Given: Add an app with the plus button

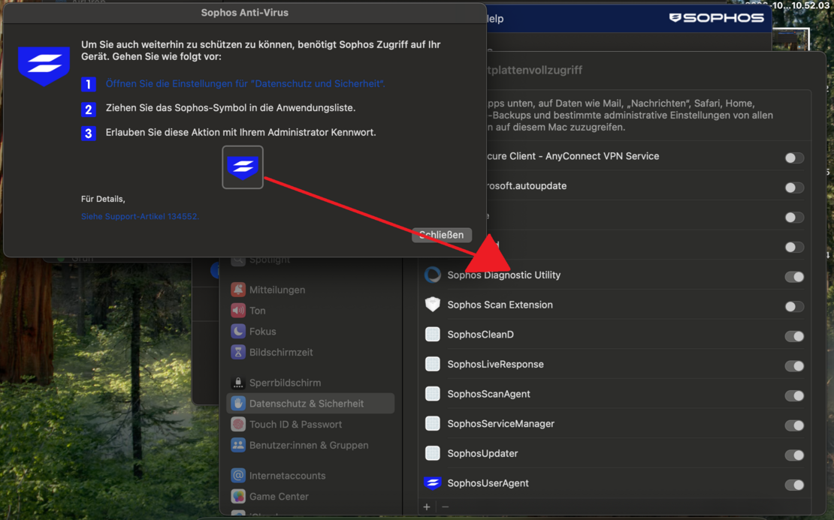Looking at the screenshot, I should click(427, 507).
